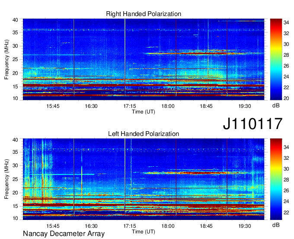Click the 28 value on Right Handed colorbar

[x=286, y=55]
